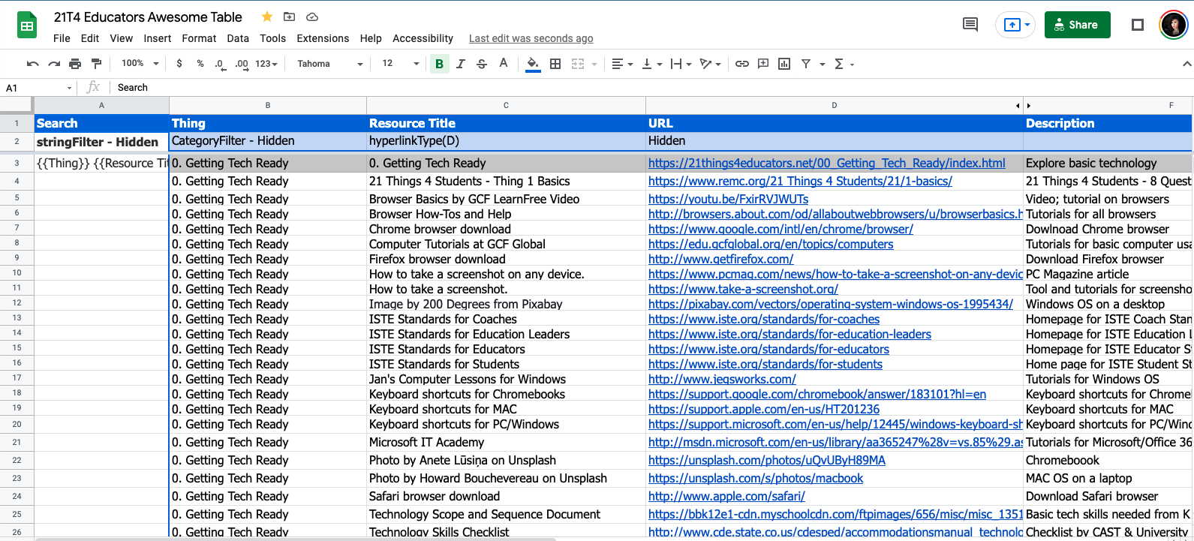Click the Name box showing A1

click(38, 88)
